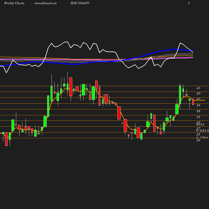The width and height of the screenshot is (209, 209).
Task: Click the "Weekly Charts" title text
Action: point(14,3)
